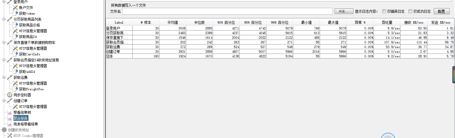The height and width of the screenshot is (138, 455).
Task: Click the 同步定时器 clock icon
Action: (x=10, y=95)
